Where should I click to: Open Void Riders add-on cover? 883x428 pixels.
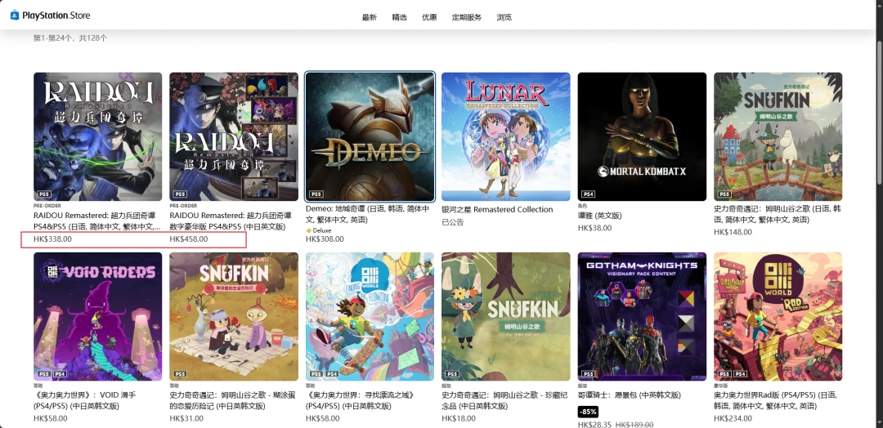pos(98,316)
